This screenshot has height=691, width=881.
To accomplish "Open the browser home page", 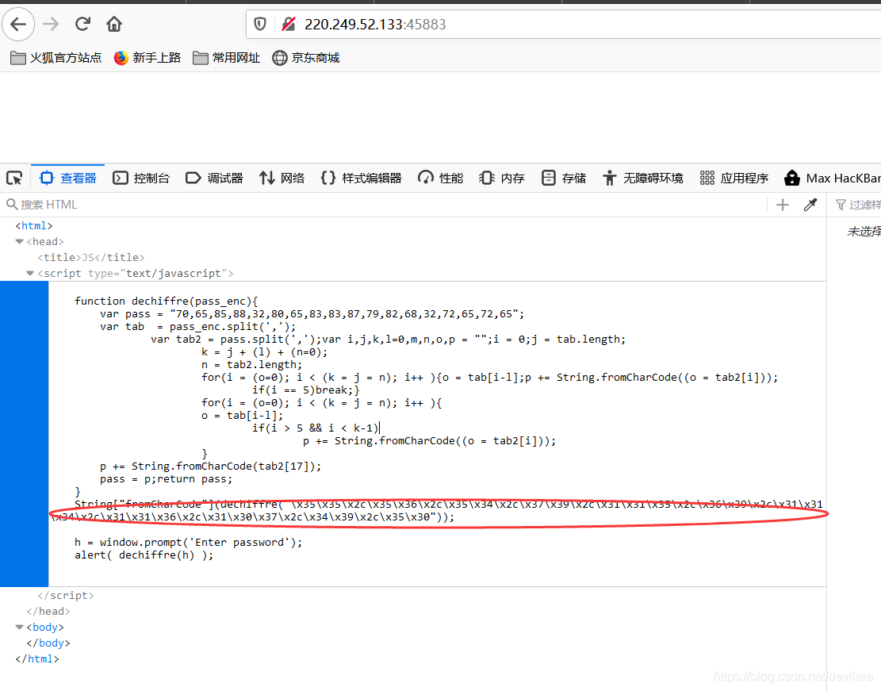I will pos(114,24).
